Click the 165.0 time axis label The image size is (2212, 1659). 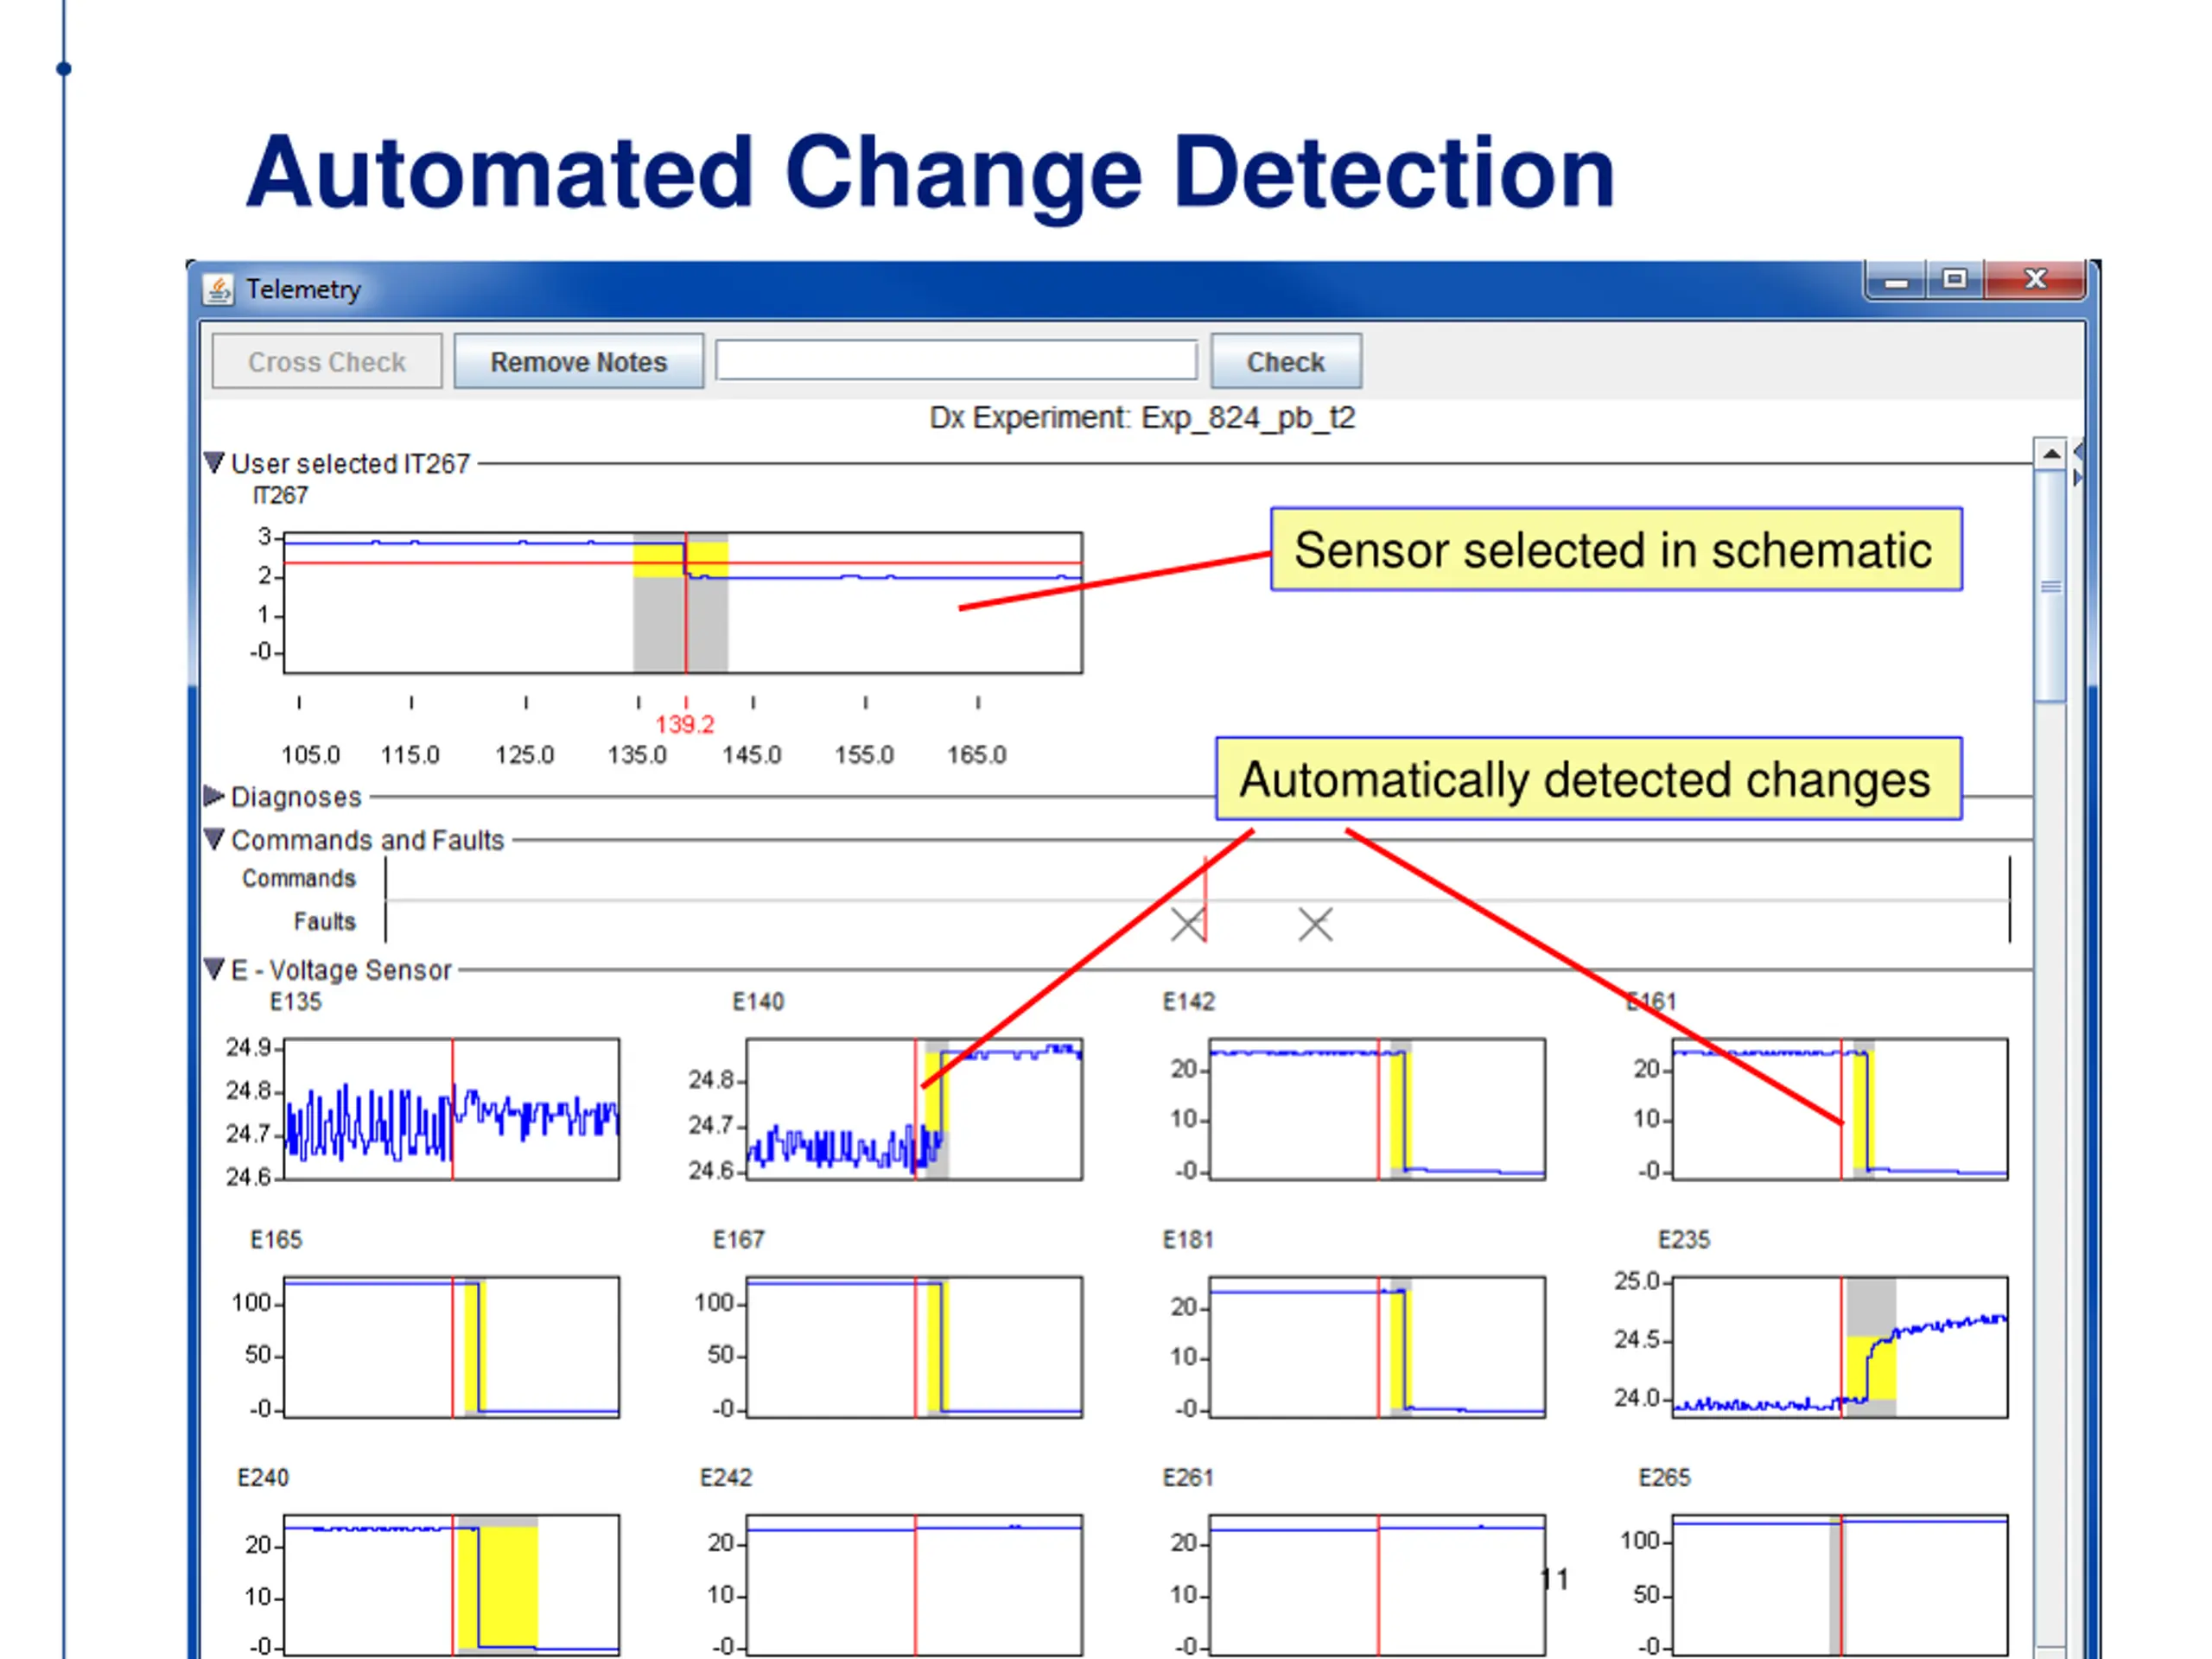[977, 755]
